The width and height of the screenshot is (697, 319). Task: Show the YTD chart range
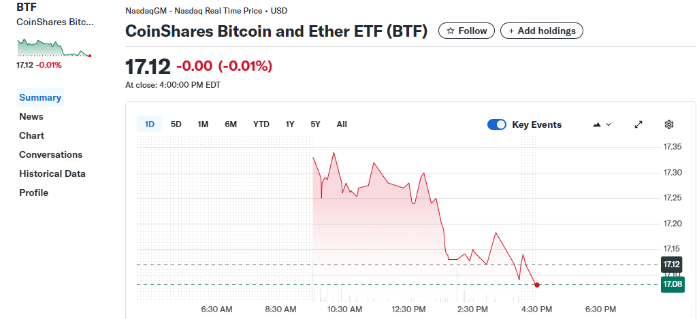261,124
